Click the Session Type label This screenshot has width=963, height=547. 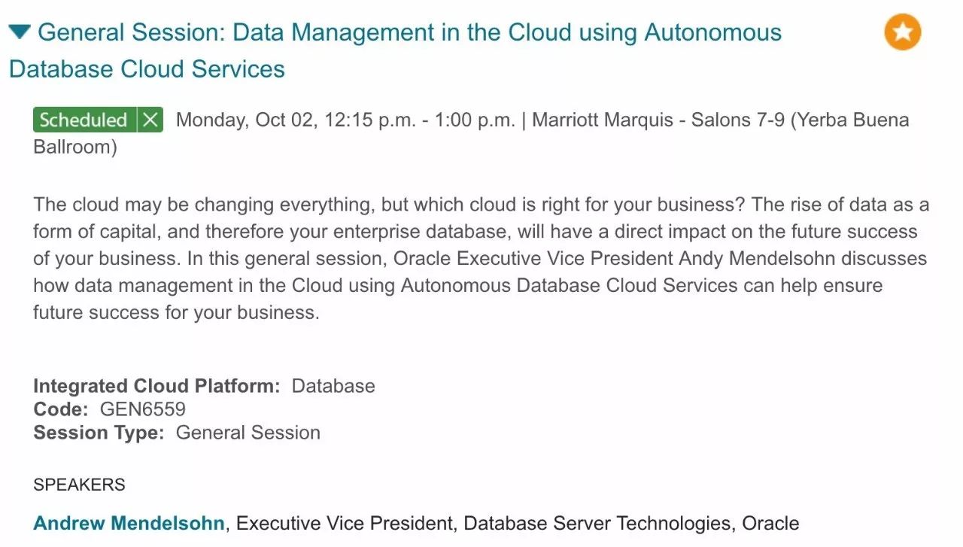(x=99, y=433)
